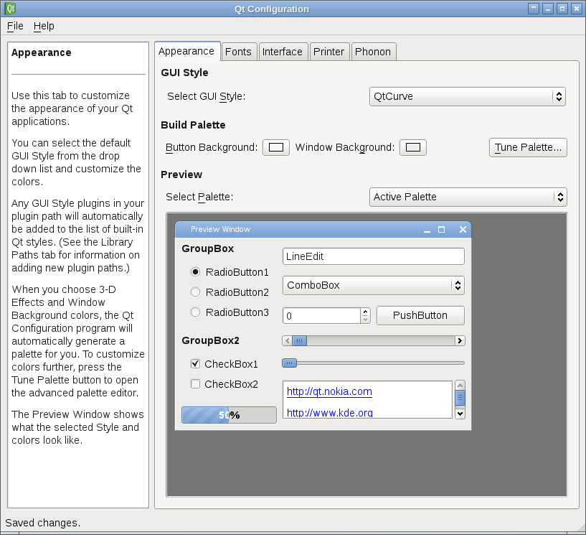Screen dimensions: 586x535
Task: Open the Select GUI Style dropdown
Action: tap(467, 96)
